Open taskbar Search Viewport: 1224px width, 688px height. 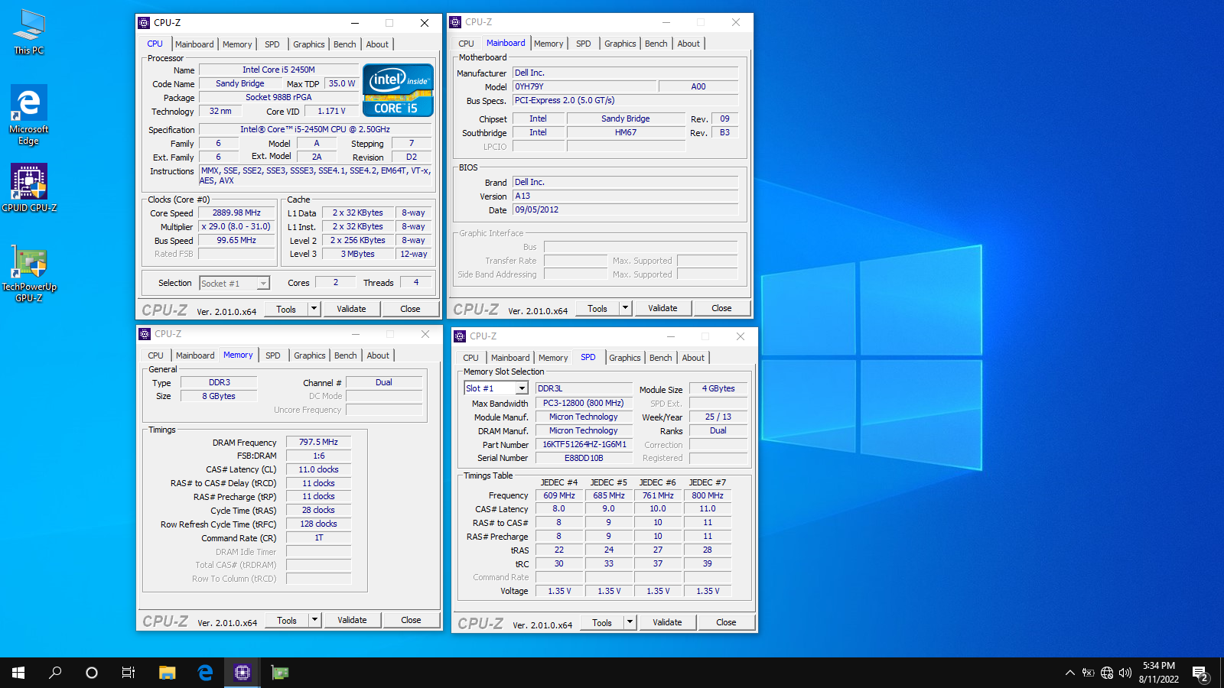(55, 673)
